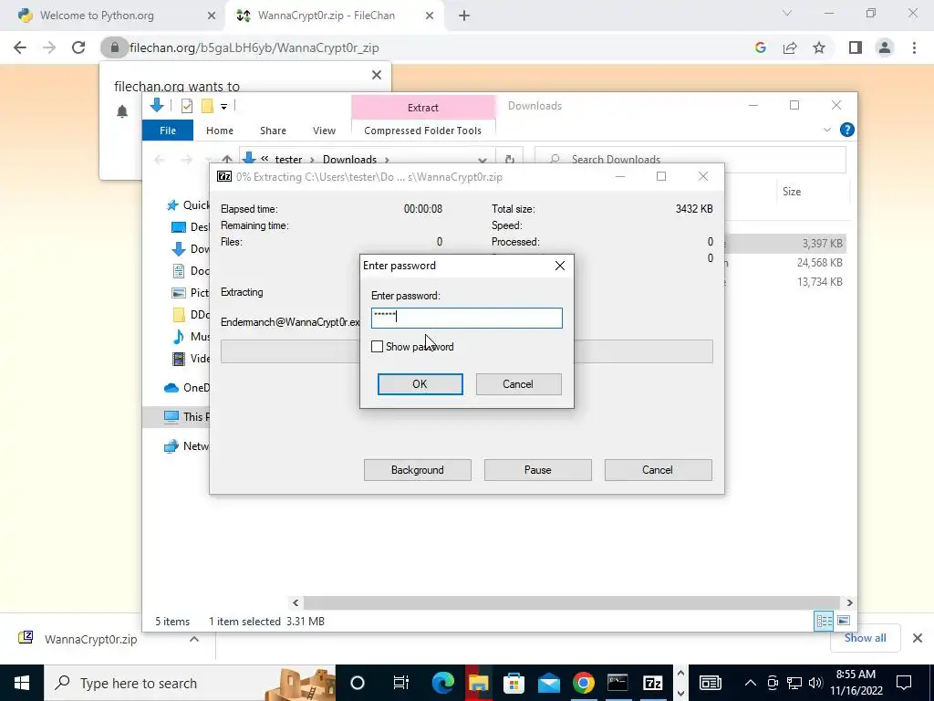This screenshot has width=934, height=701.
Task: Cancel the 7-Zip extraction
Action: pos(659,470)
